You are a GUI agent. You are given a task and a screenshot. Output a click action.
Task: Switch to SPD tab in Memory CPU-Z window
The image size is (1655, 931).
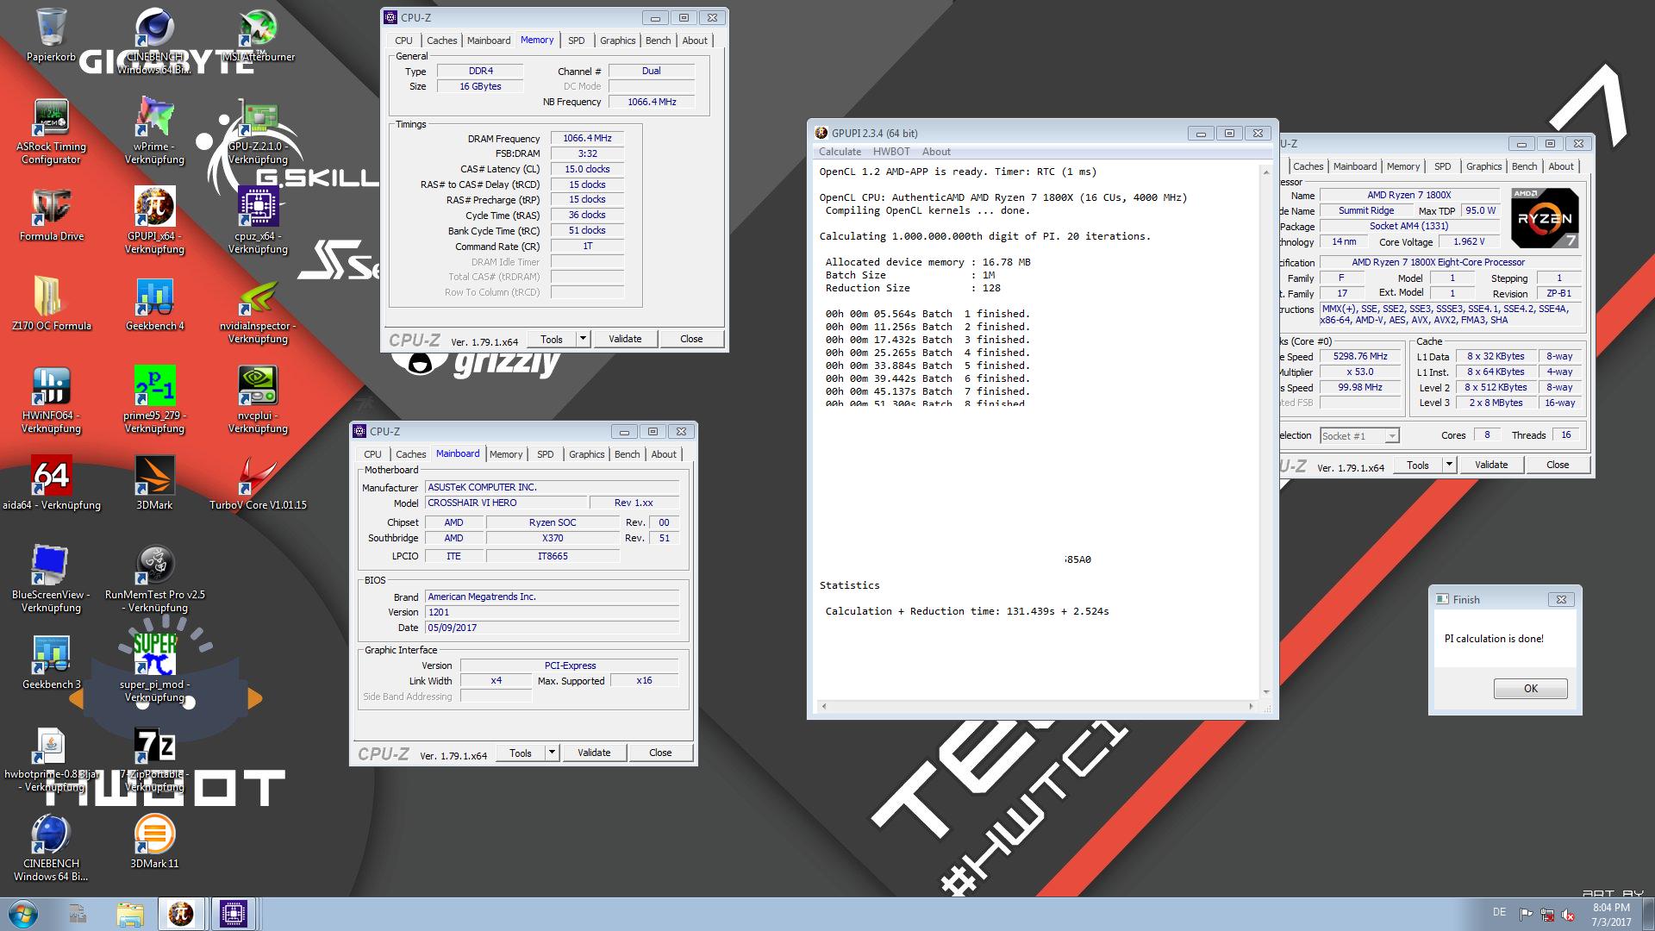click(x=577, y=41)
